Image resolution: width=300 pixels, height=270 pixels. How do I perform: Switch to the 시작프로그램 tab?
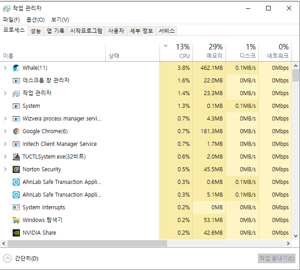coord(86,31)
